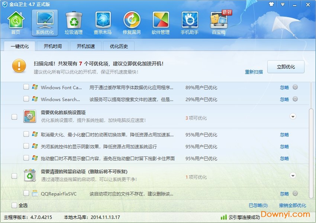Open the 百宝箱 toolbox icon

218,22
